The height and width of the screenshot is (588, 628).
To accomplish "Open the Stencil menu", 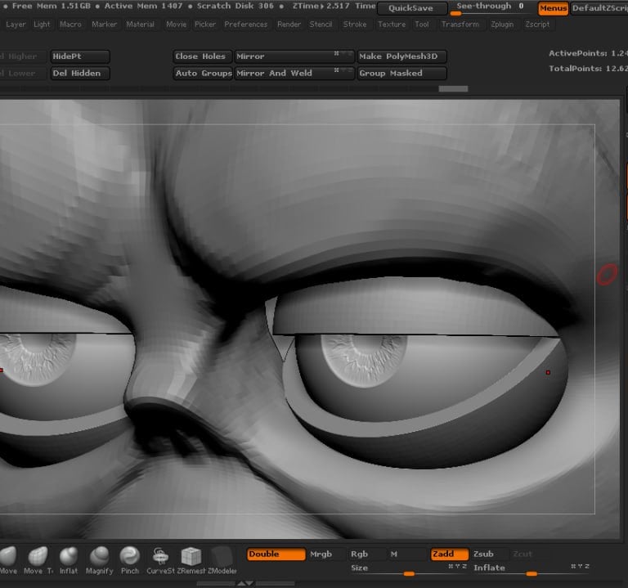I will [321, 25].
